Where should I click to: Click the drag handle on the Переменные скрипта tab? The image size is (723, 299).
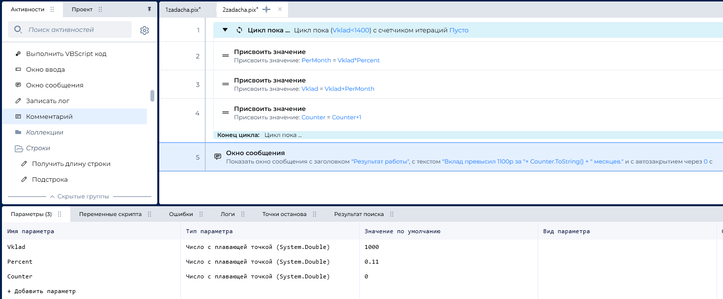(149, 214)
